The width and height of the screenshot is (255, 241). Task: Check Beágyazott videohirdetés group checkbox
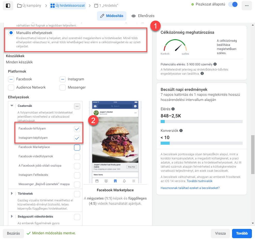[x=77, y=217]
